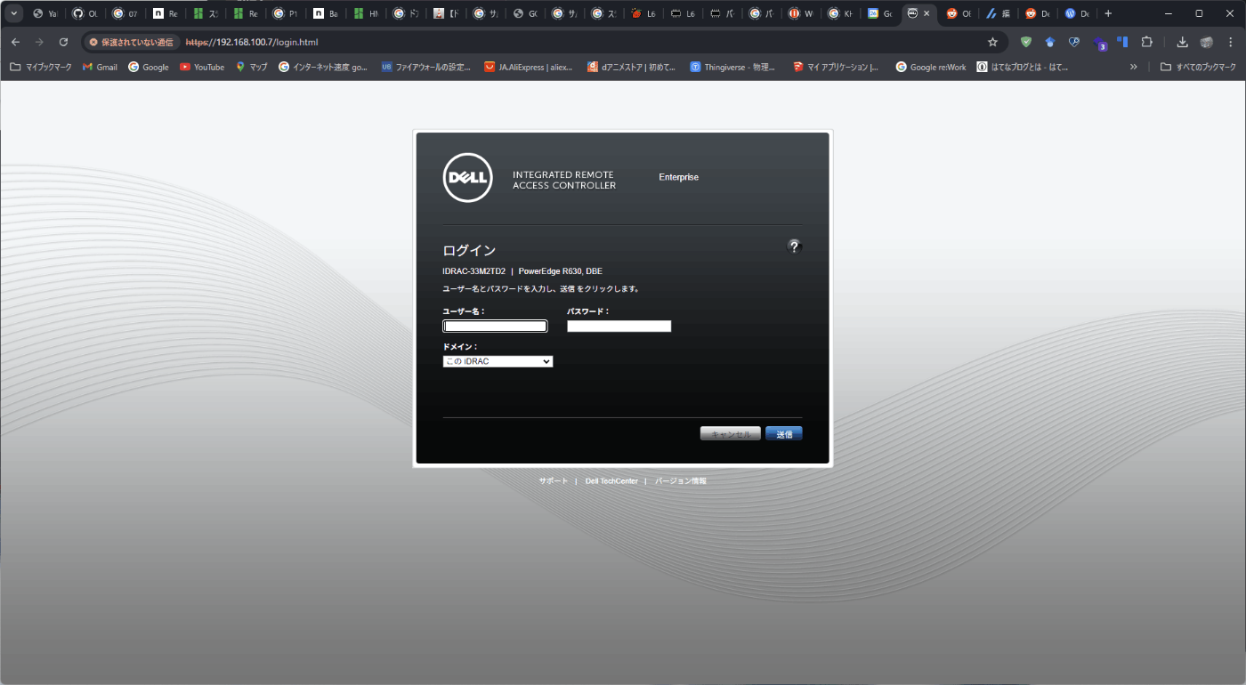Open the Gmail bookmark
This screenshot has height=685, width=1246.
click(100, 67)
